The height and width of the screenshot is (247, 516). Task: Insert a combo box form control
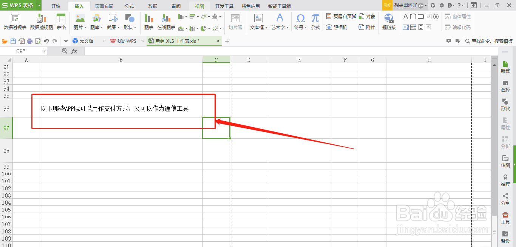point(413,27)
